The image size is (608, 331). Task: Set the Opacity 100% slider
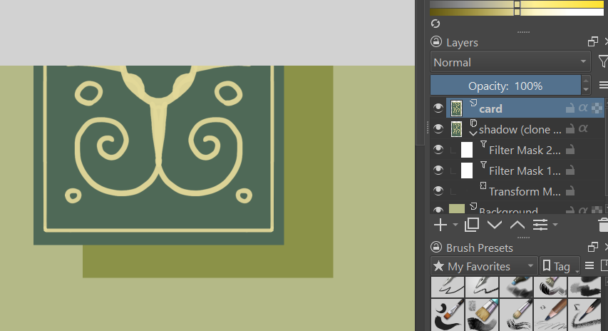click(x=505, y=86)
